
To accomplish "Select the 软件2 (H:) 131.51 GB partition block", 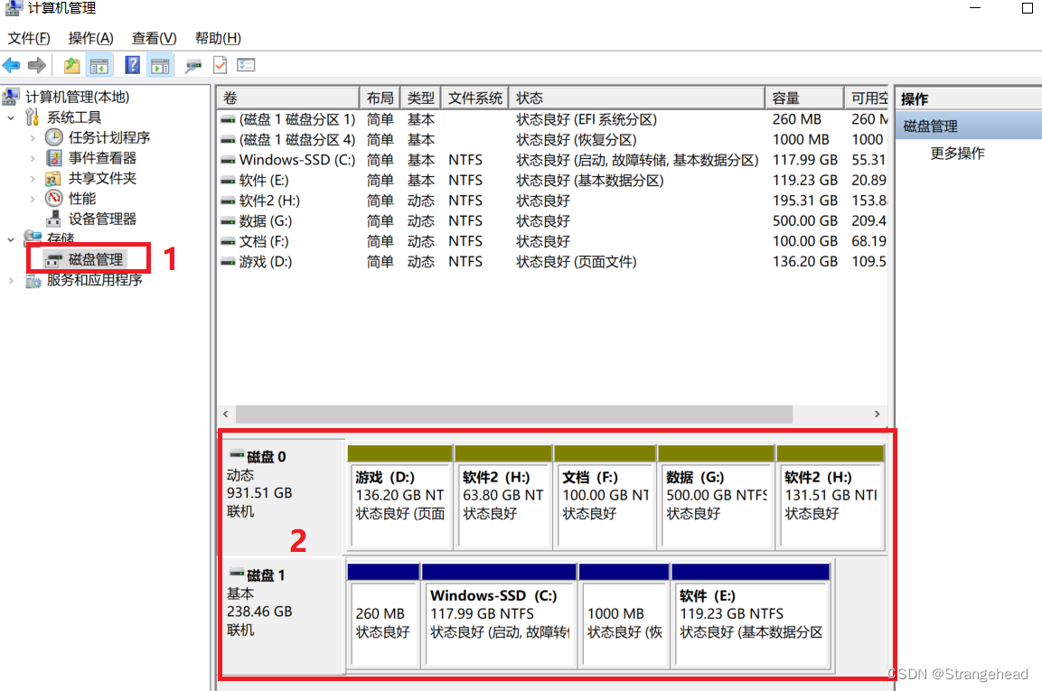I will point(831,498).
